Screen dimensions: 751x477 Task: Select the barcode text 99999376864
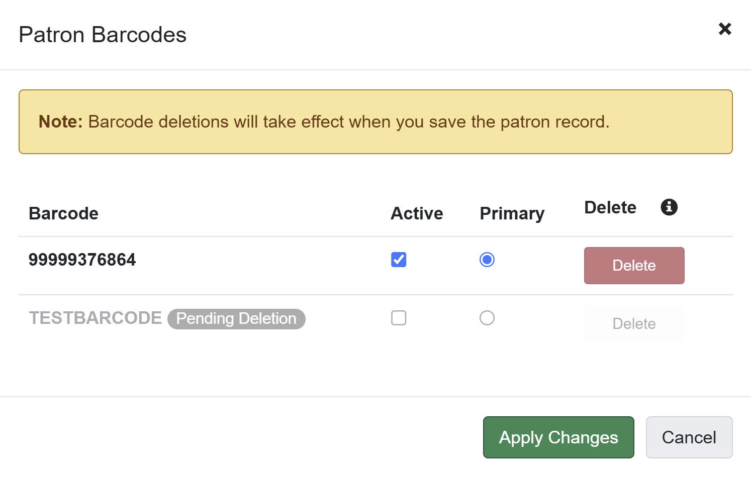point(82,260)
